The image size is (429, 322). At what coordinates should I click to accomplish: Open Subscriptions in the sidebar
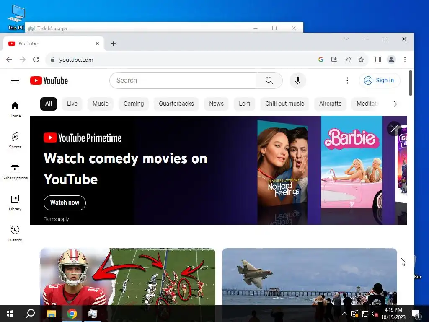tap(15, 171)
